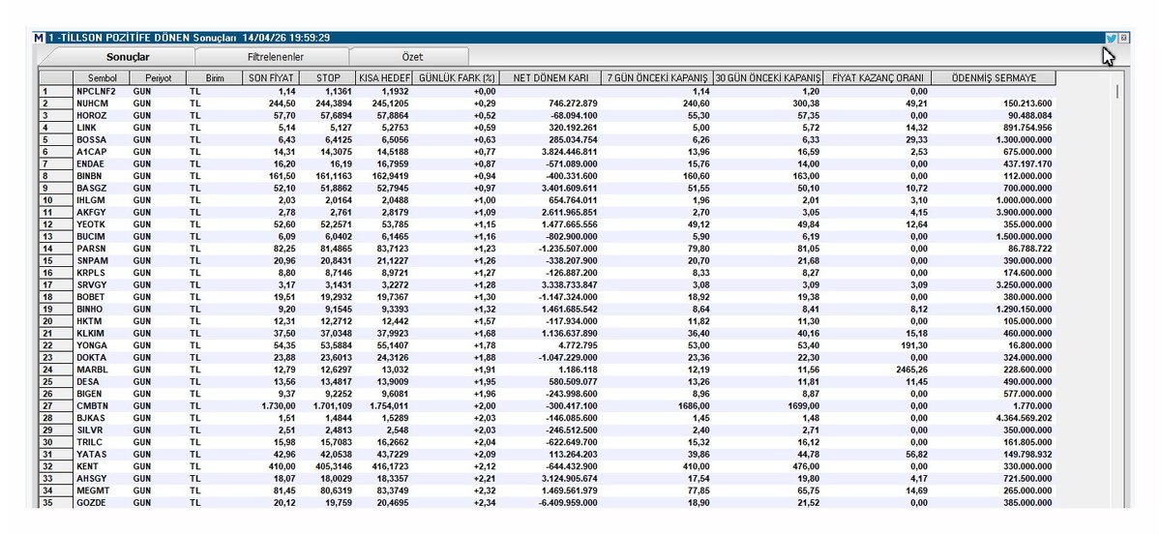This screenshot has width=1161, height=534.
Task: Sort by the SON FİYAT column header
Action: click(x=271, y=77)
